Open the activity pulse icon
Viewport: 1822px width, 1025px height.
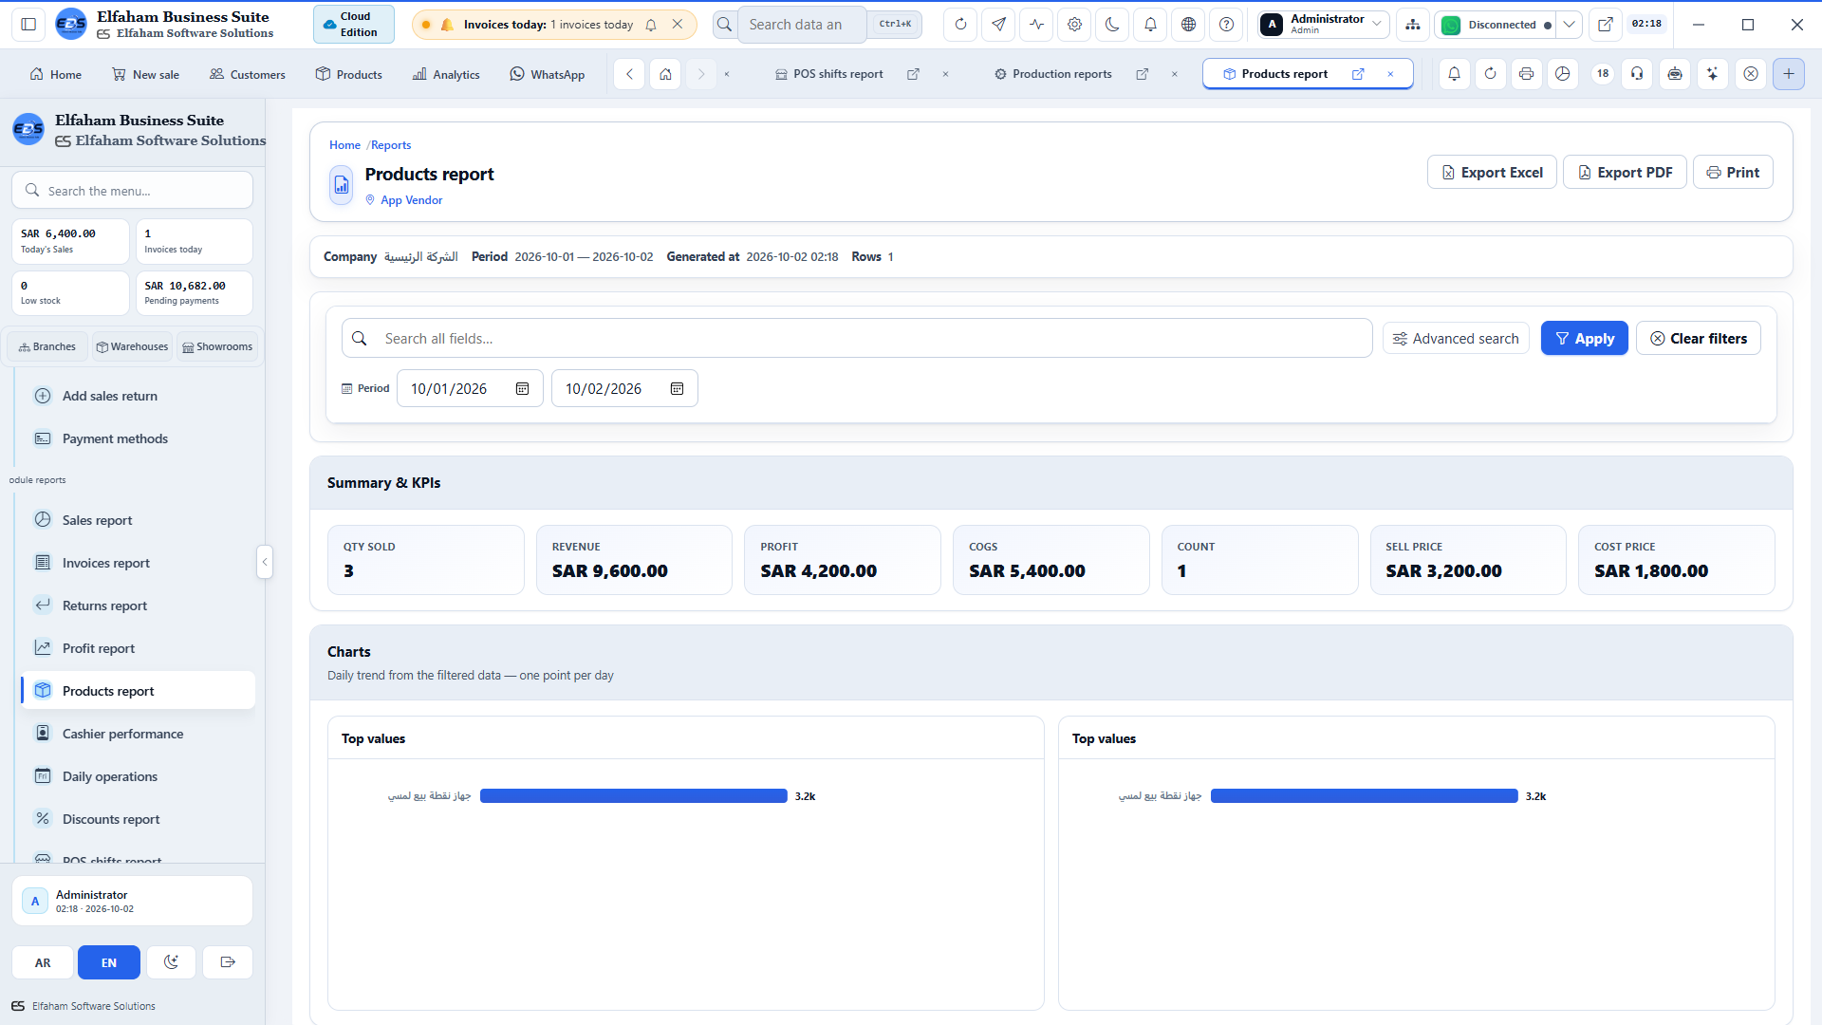(x=1036, y=25)
